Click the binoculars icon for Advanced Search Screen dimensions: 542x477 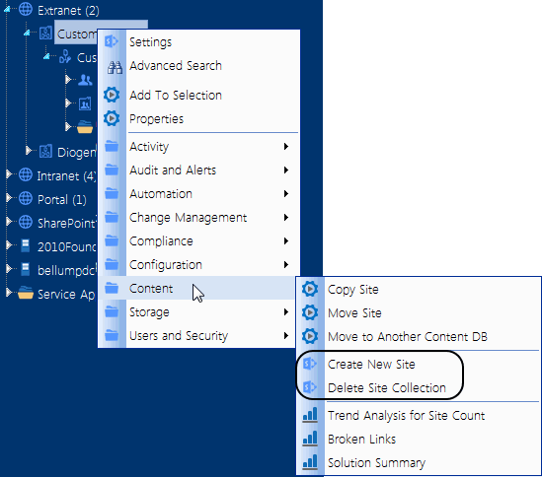[115, 67]
